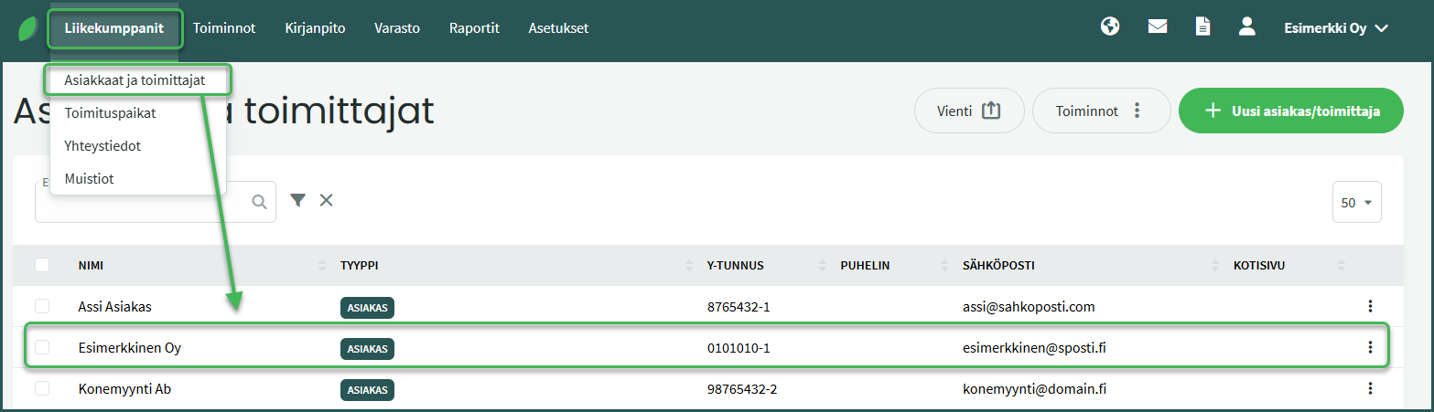
Task: Click the magnifier search icon
Action: click(259, 202)
